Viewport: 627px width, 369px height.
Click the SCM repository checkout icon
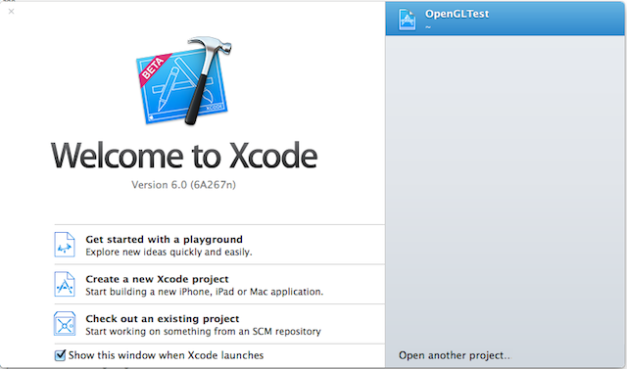tap(65, 324)
